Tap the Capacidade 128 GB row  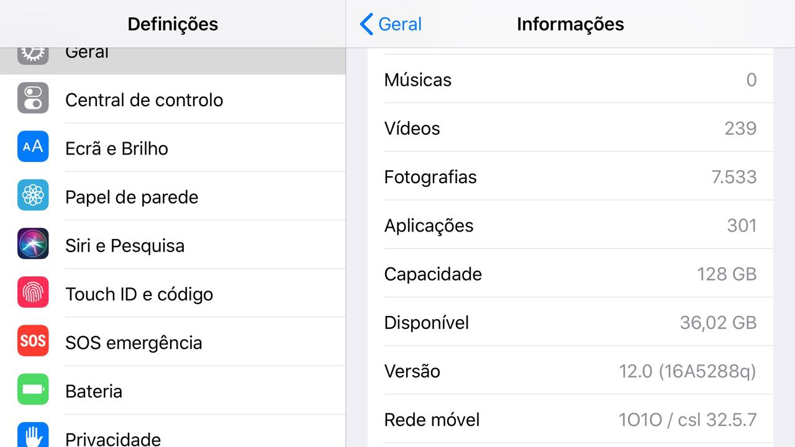pyautogui.click(x=570, y=274)
